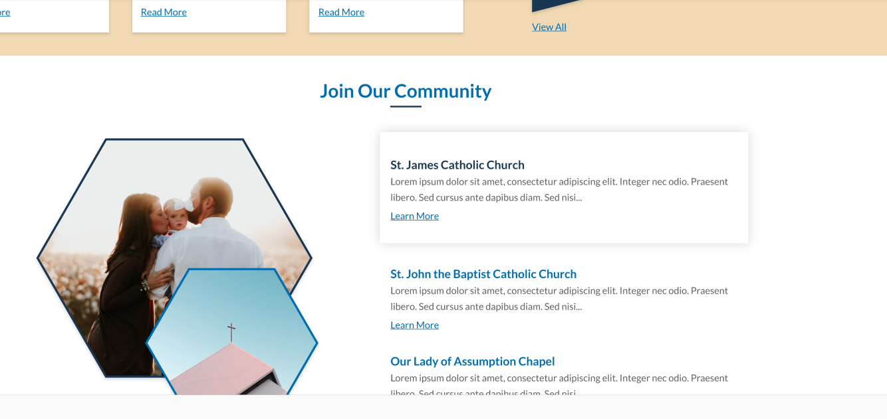Click the gray bar at page bottom
The width and height of the screenshot is (887, 419).
[443, 407]
